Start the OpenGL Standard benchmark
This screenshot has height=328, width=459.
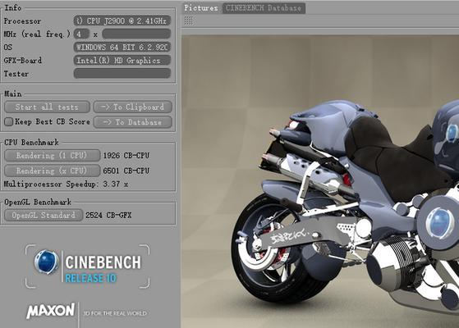[44, 216]
